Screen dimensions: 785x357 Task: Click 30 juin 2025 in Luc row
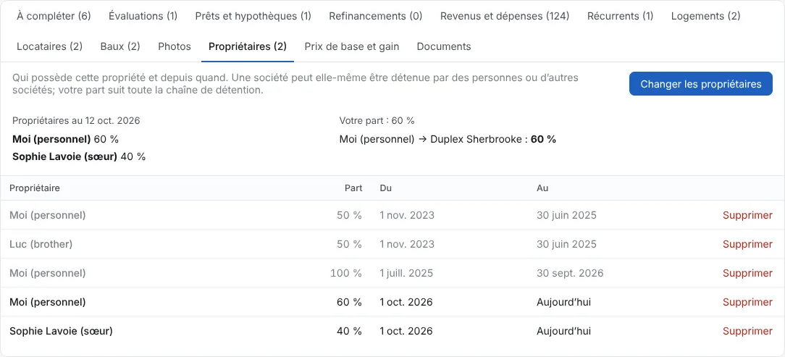[x=567, y=244]
